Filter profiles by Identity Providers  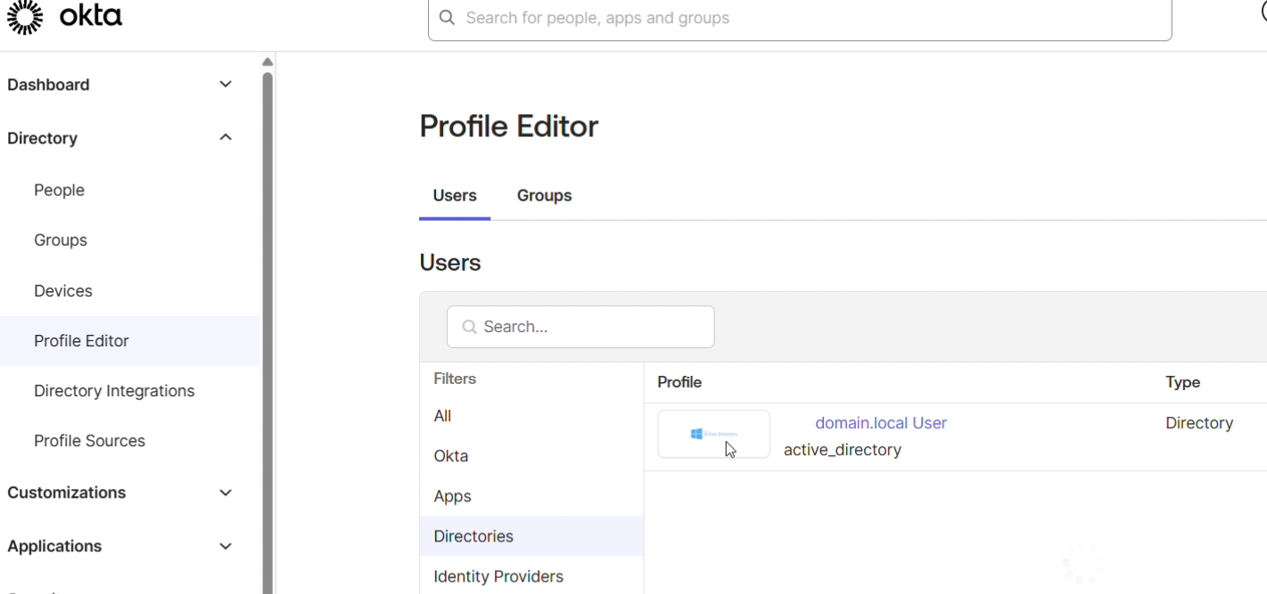coord(498,576)
